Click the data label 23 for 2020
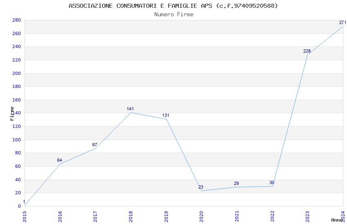 click(x=201, y=187)
